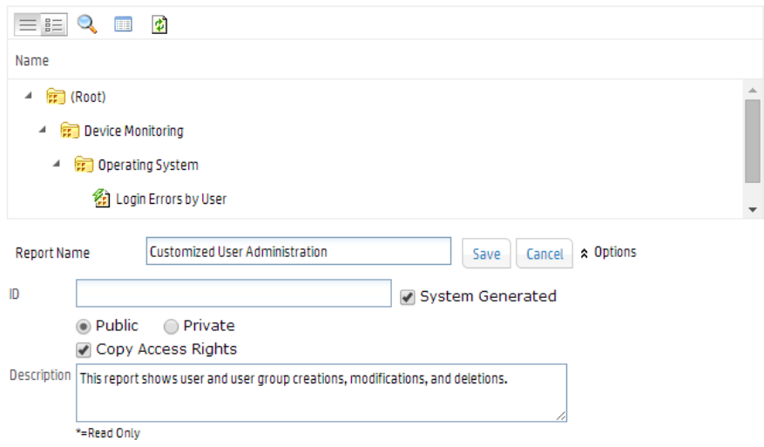
Task: Click the tree list vertical scrollbar thumb
Action: [x=753, y=139]
